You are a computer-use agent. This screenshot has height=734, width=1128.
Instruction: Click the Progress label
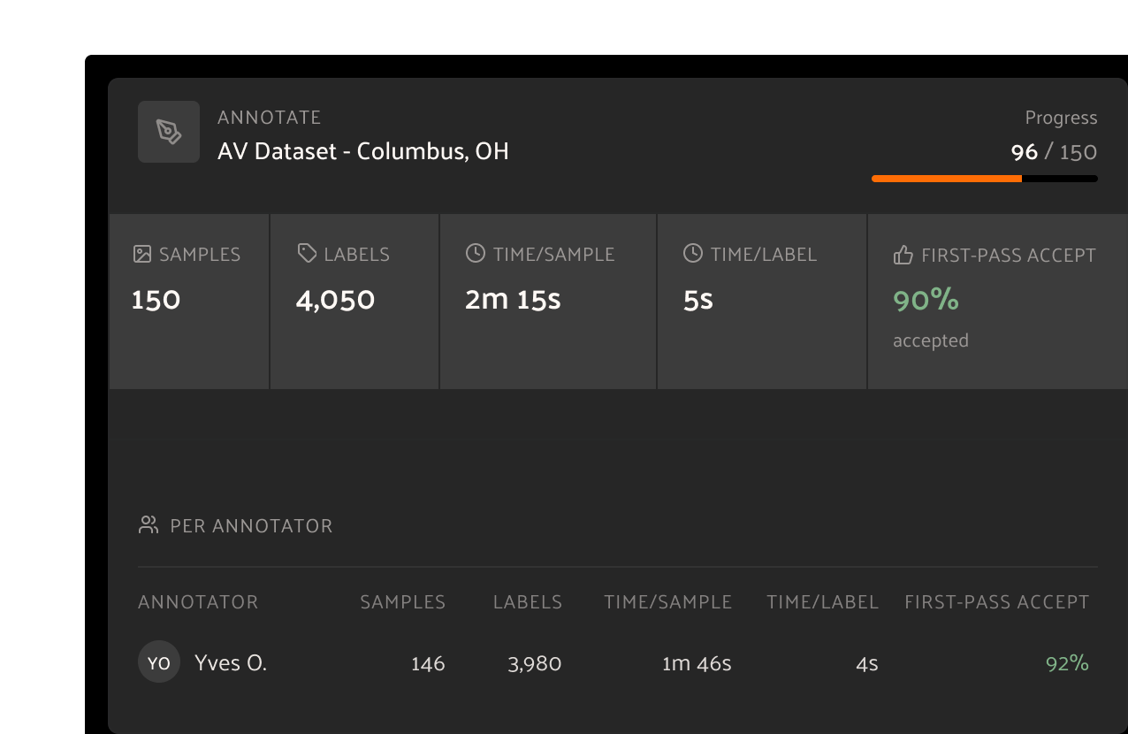[1061, 118]
